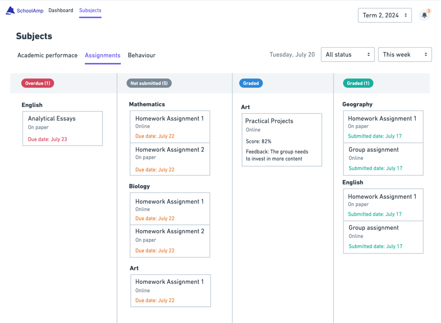Open the This week date filter
This screenshot has height=323, width=441.
[405, 54]
